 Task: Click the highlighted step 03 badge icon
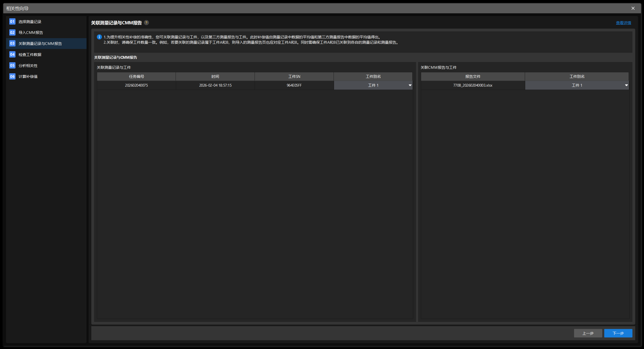[x=12, y=43]
